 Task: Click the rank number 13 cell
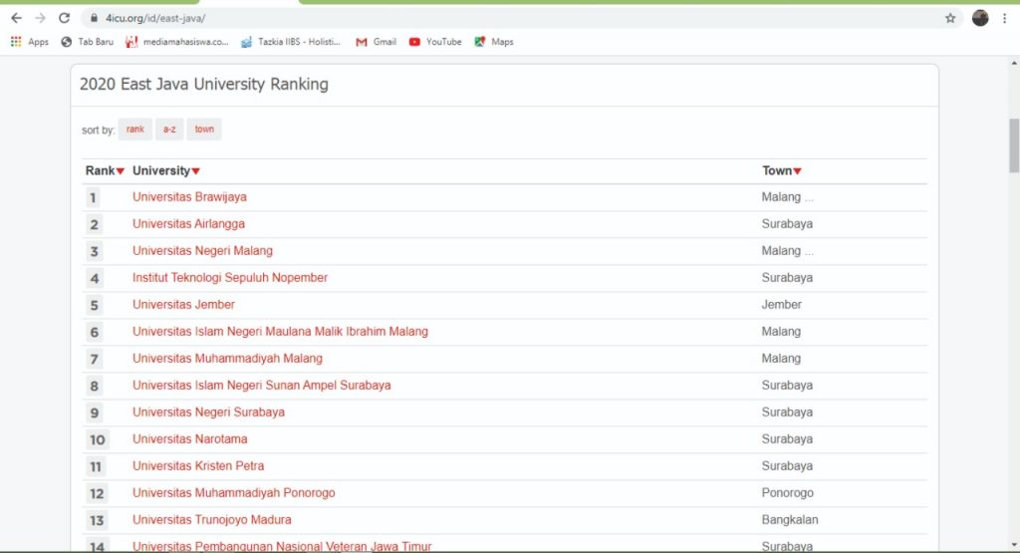97,520
